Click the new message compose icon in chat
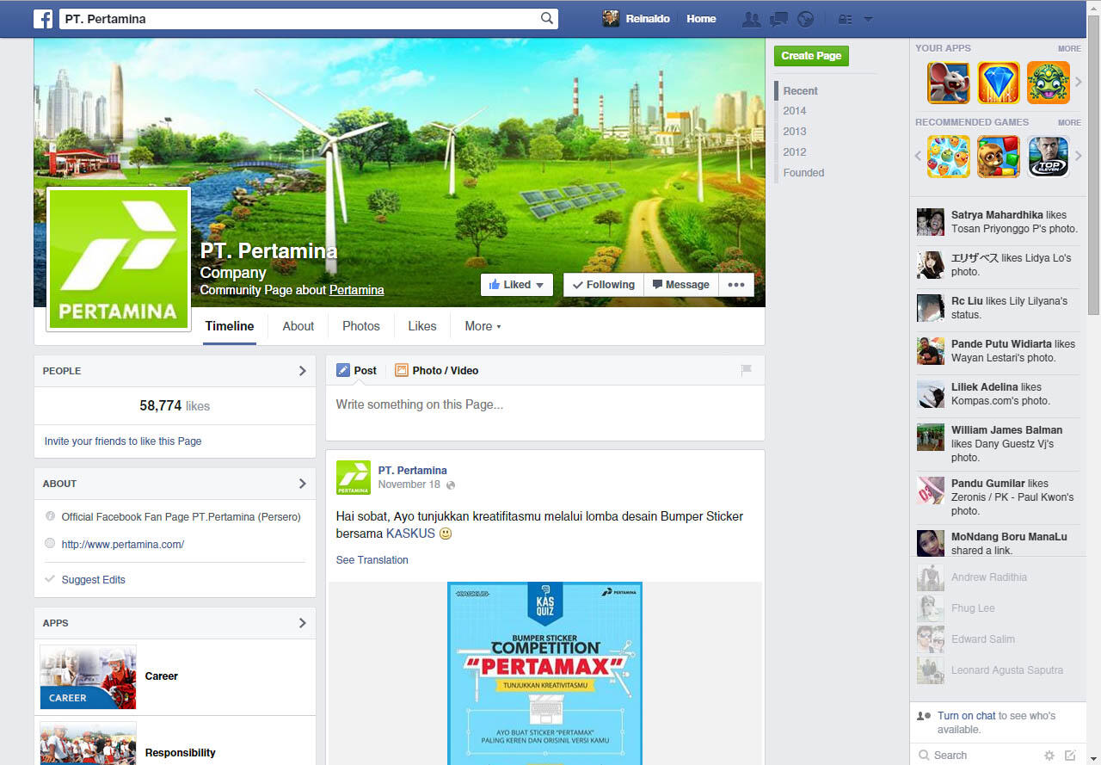The height and width of the screenshot is (765, 1101). click(x=1070, y=756)
